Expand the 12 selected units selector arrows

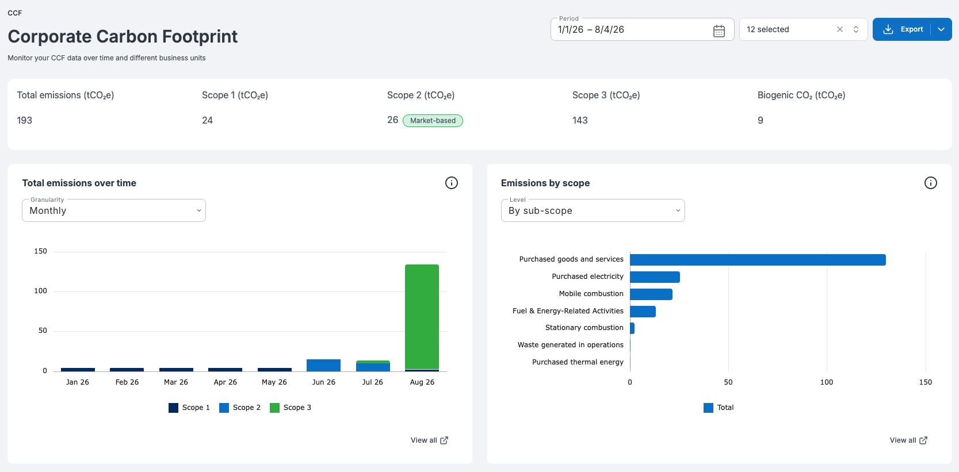(855, 29)
